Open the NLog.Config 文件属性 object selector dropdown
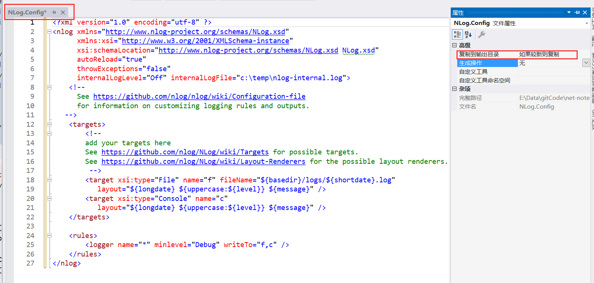 point(586,23)
